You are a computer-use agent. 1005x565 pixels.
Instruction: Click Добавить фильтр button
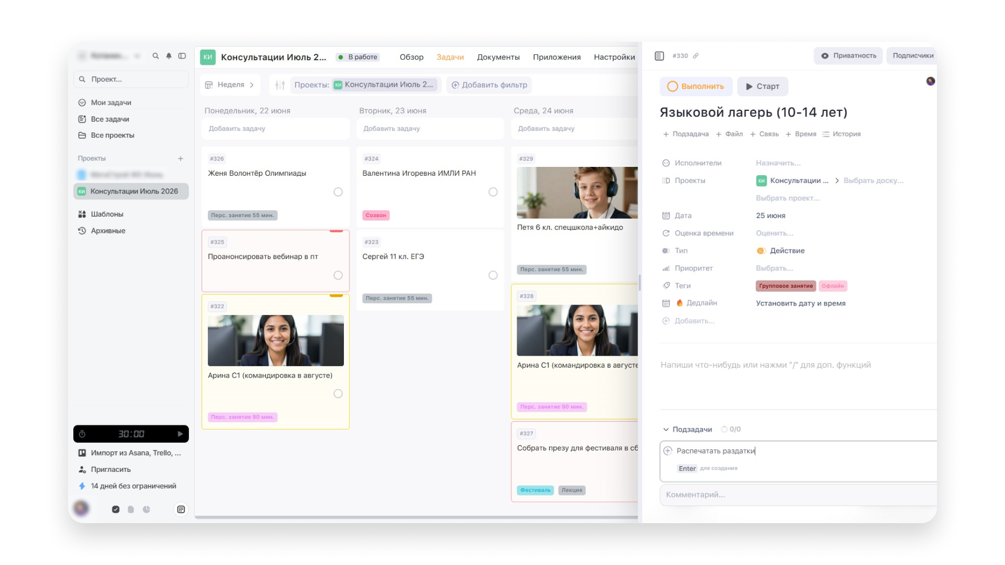click(489, 85)
